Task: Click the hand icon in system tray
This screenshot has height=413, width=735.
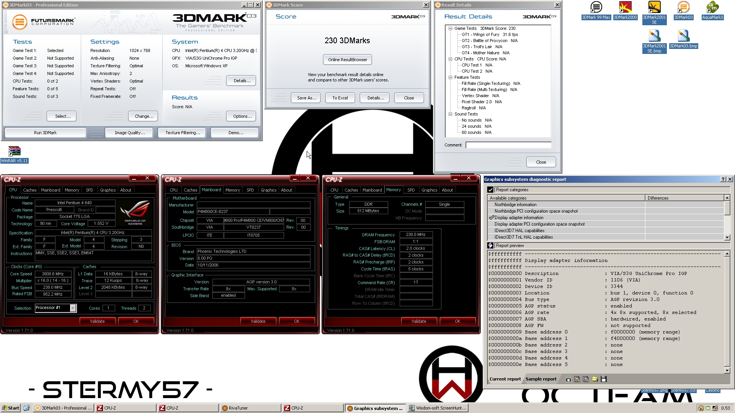Action: pos(701,408)
